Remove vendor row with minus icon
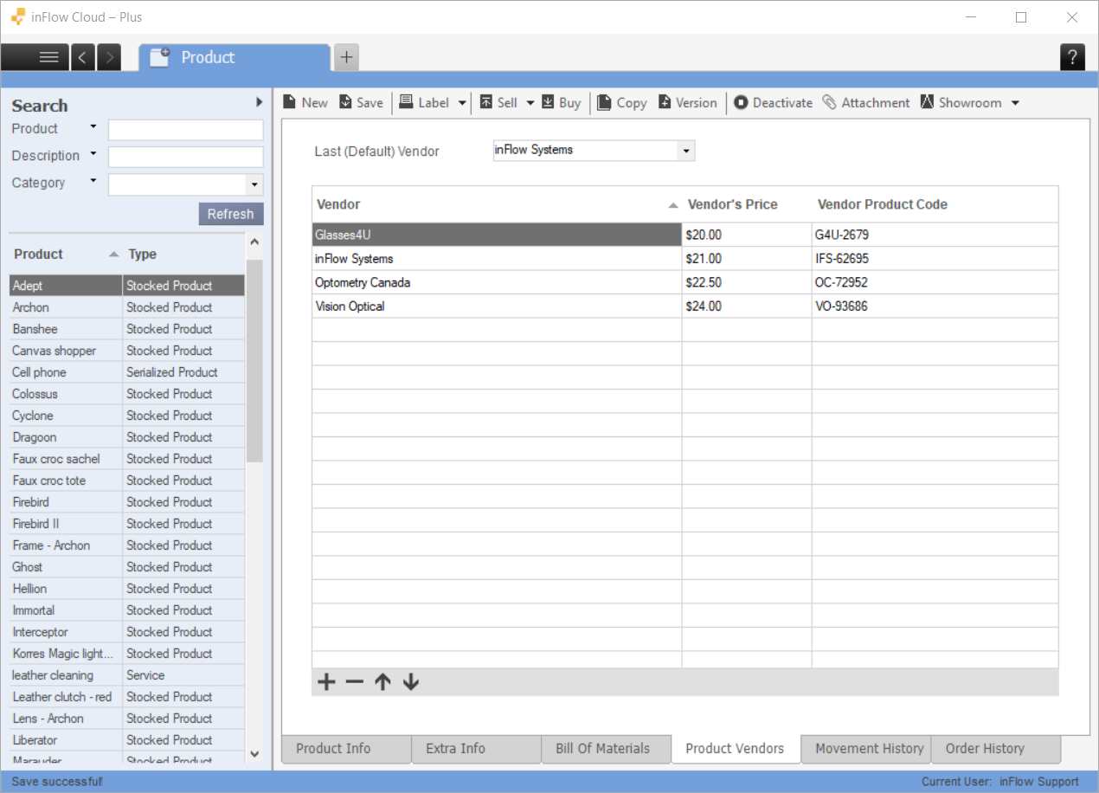 (355, 682)
